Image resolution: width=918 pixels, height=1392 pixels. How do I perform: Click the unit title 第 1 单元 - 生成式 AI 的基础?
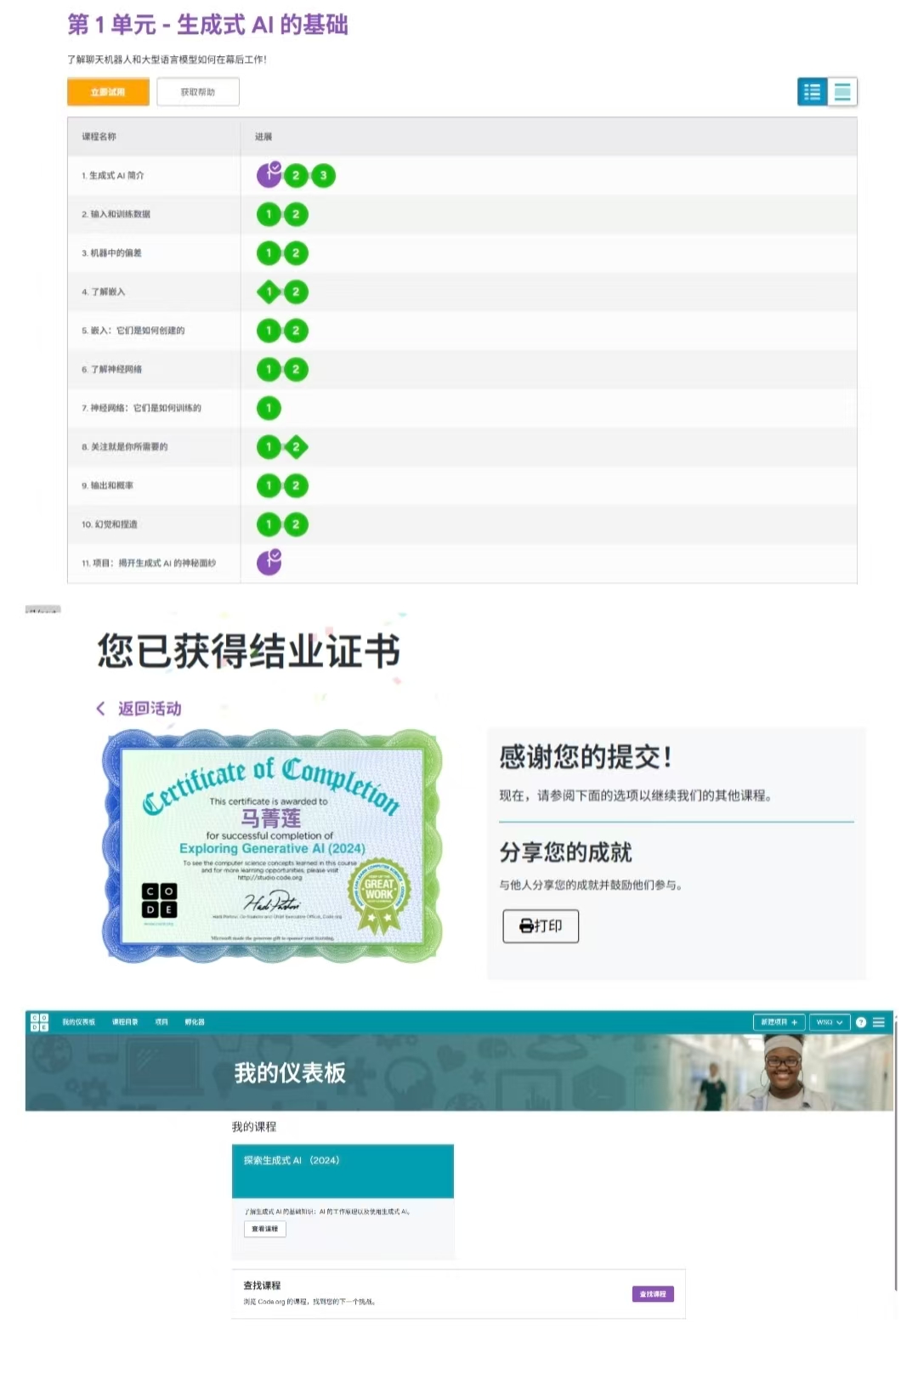208,25
